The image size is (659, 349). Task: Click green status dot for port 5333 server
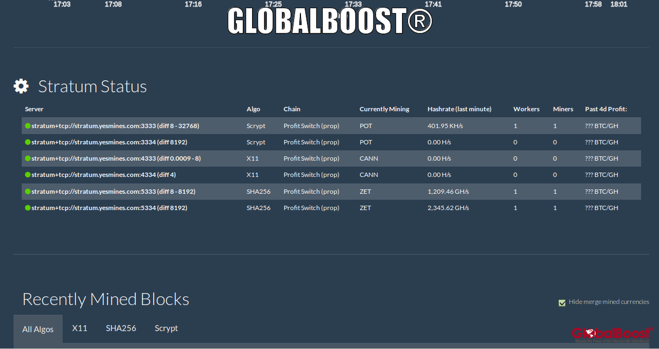[x=28, y=192]
